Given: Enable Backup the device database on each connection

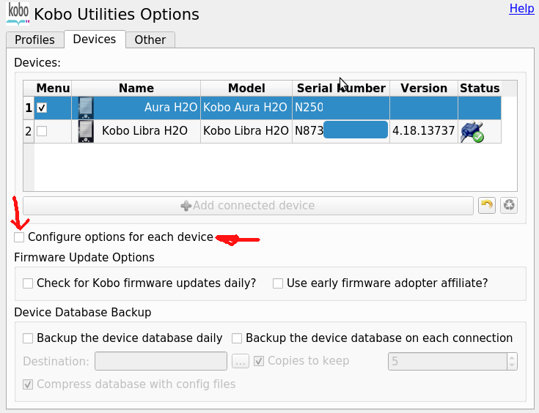Looking at the screenshot, I should [237, 338].
